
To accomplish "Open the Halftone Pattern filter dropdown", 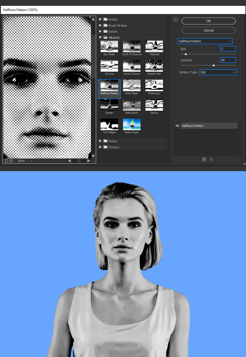I will [205, 41].
